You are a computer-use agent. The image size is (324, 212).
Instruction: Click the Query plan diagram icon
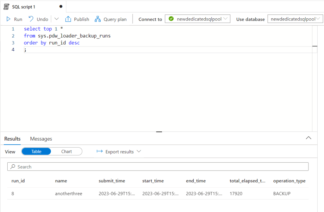tap(98, 19)
